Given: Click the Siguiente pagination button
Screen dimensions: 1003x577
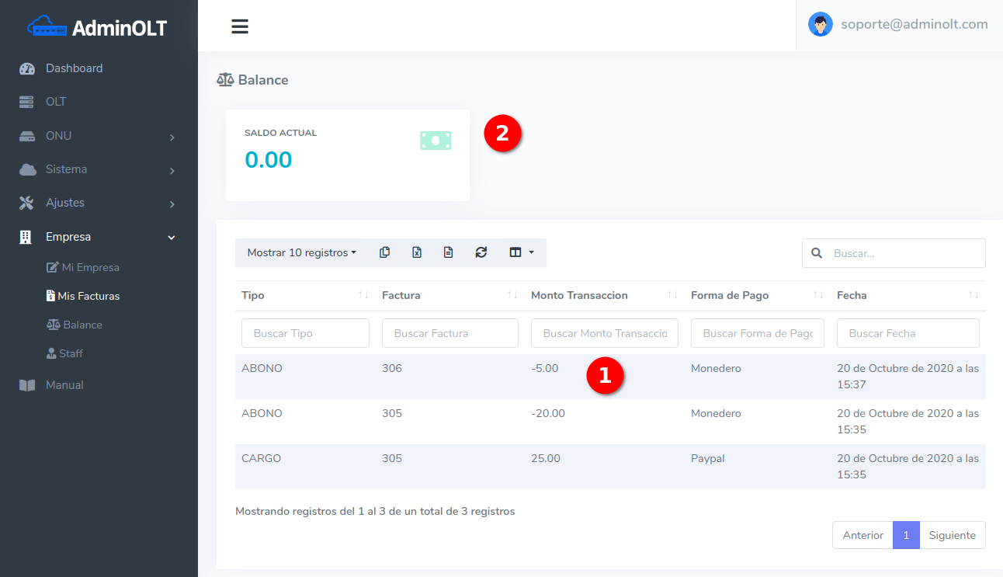Looking at the screenshot, I should 952,535.
